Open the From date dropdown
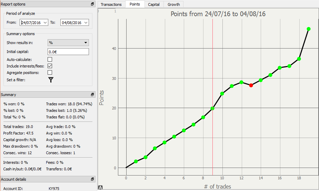 (x=45, y=22)
